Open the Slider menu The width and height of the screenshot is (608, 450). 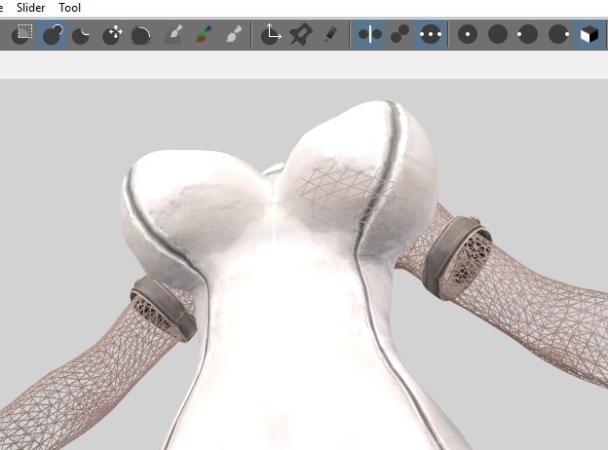point(31,8)
